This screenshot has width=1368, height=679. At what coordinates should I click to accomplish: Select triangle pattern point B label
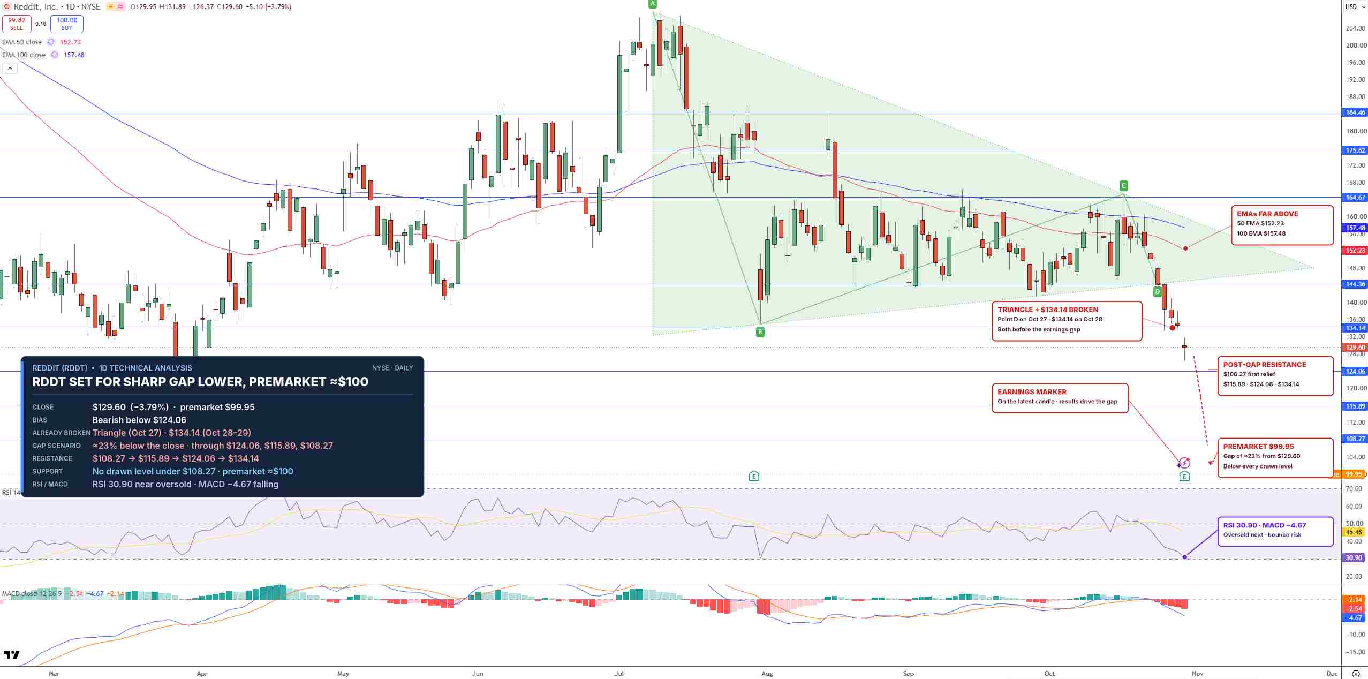(x=760, y=332)
